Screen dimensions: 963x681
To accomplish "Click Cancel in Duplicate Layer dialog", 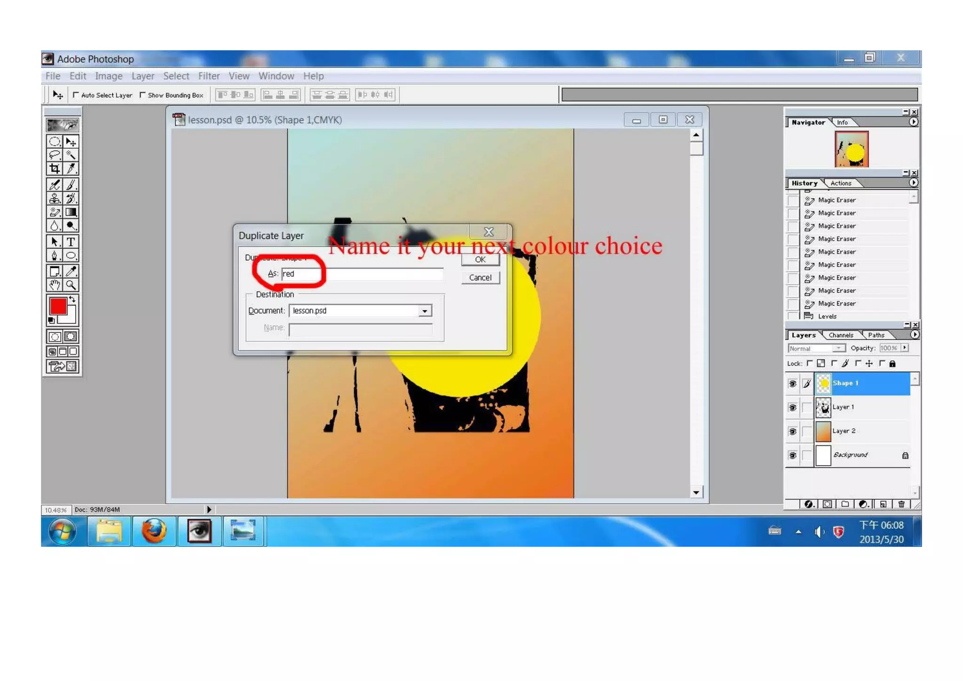I will pyautogui.click(x=480, y=278).
